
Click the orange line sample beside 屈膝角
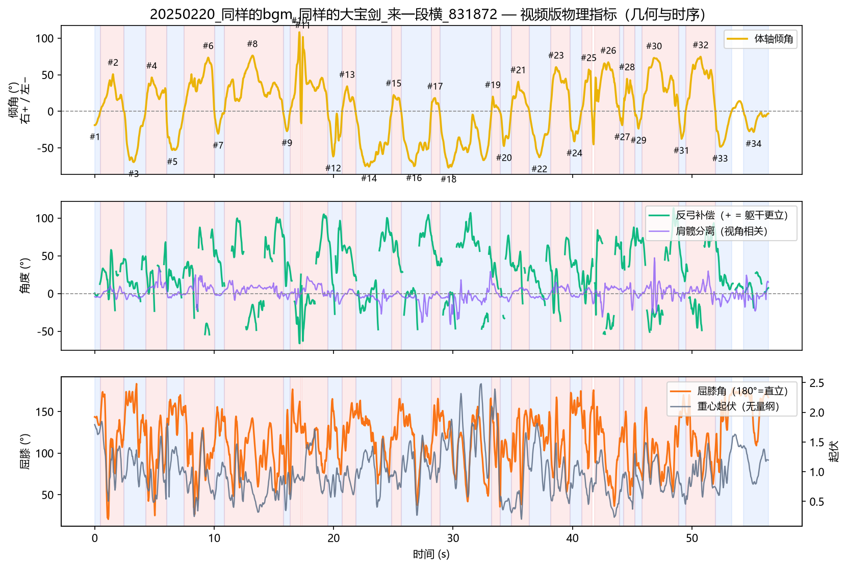click(680, 391)
